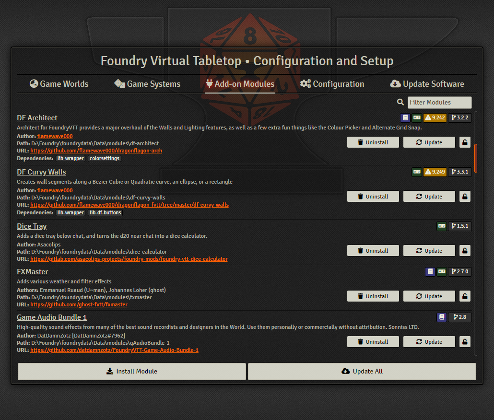Click the 9.242 compatibility warning badge

(x=435, y=117)
